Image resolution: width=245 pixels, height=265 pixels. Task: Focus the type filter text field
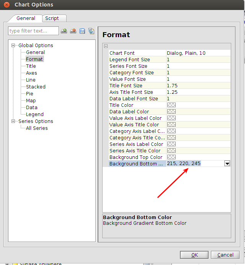(x=33, y=31)
